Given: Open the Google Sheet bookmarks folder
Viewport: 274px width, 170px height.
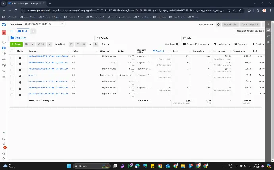Looking at the screenshot, I should pos(142,17).
